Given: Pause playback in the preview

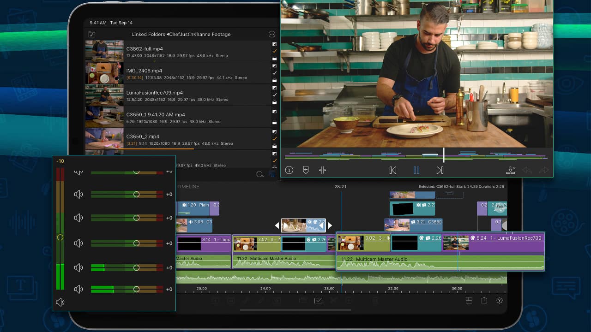Looking at the screenshot, I should (x=416, y=170).
